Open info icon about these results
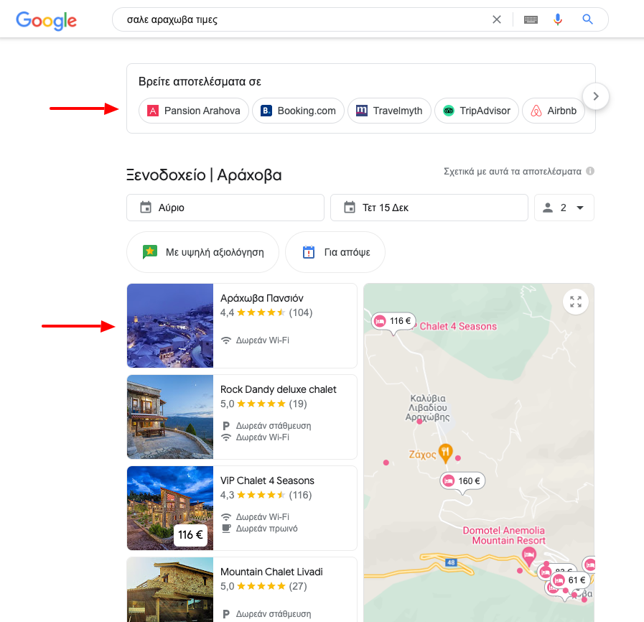 tap(590, 171)
